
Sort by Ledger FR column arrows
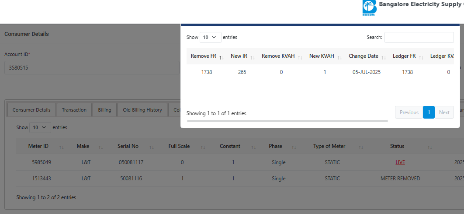421,57
